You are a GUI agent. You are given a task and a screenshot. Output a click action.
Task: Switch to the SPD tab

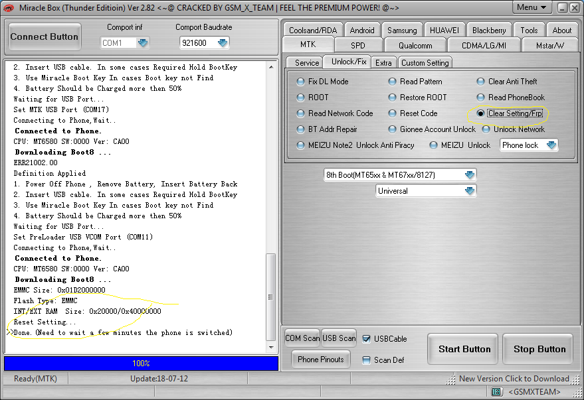pos(358,45)
